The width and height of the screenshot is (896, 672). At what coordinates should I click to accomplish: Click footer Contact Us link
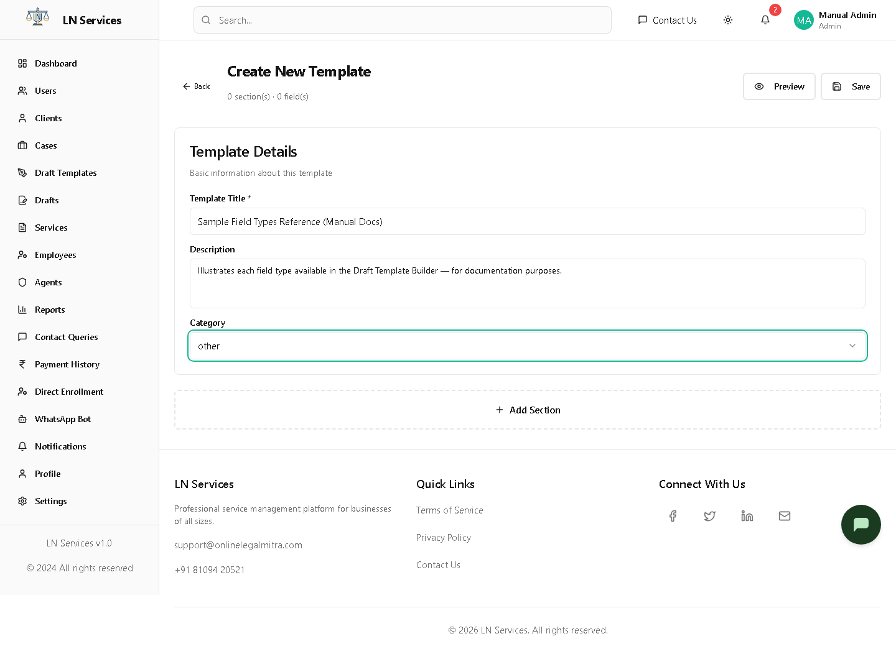[438, 565]
